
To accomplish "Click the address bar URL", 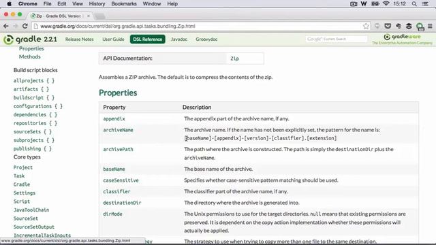I will click(x=118, y=26).
